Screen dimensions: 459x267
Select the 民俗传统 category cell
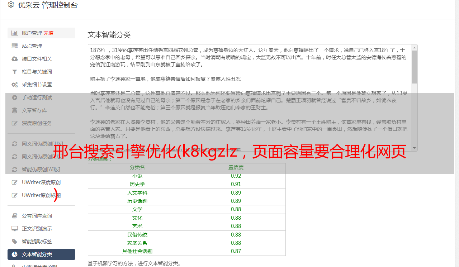point(137,235)
